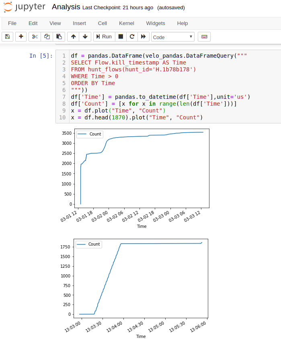
Task: Interrupt the kernel with stop icon
Action: [120, 37]
